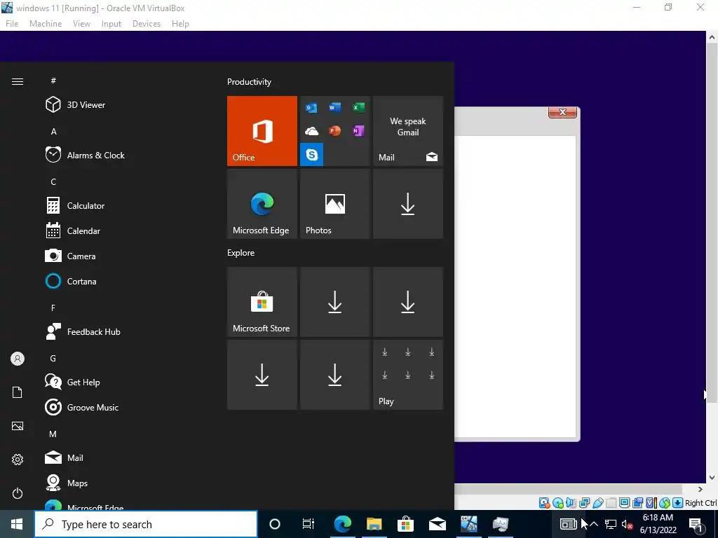Open the network tray icon
The image size is (718, 538).
611,524
